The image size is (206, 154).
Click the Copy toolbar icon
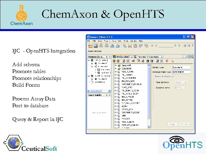[x=124, y=46]
